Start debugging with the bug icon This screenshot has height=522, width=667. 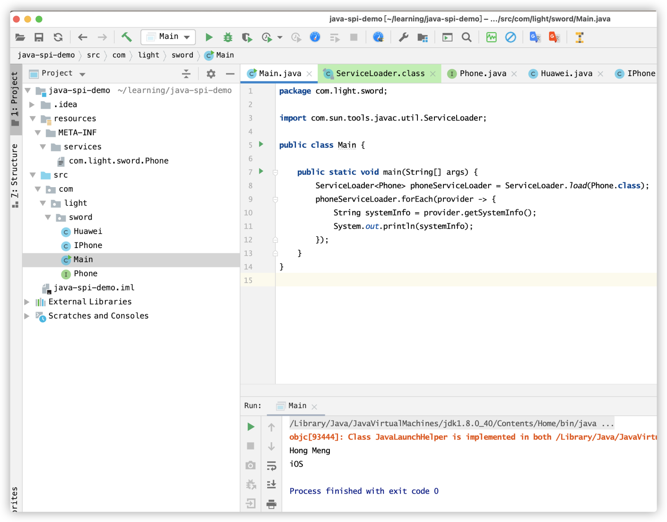(228, 37)
